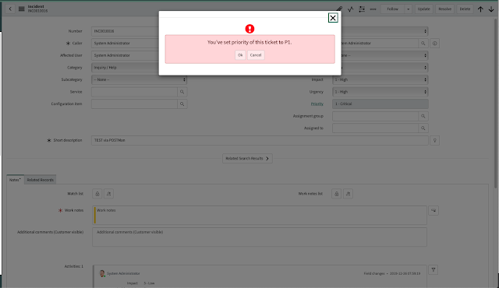Screen dimensions: 499x288
Task: Open Assignment group lookup magnifier
Action: tap(423, 116)
